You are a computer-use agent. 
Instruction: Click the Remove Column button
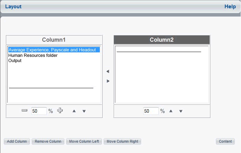coord(48,142)
